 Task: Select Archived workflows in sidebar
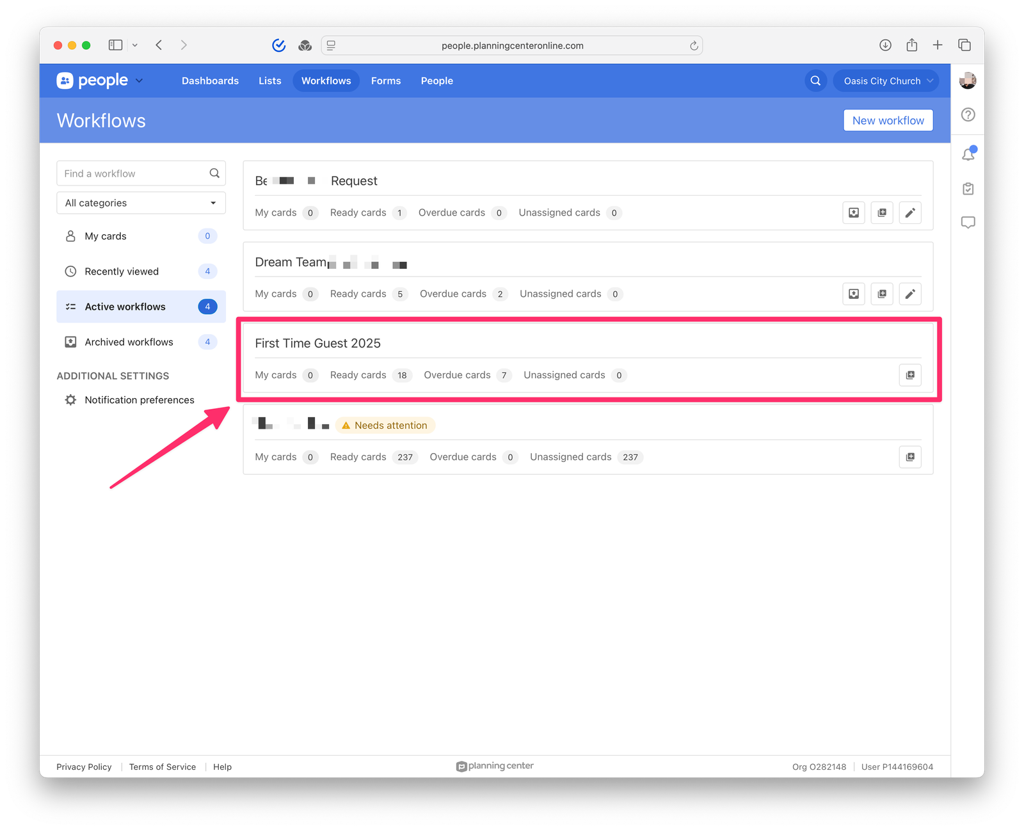(x=129, y=342)
